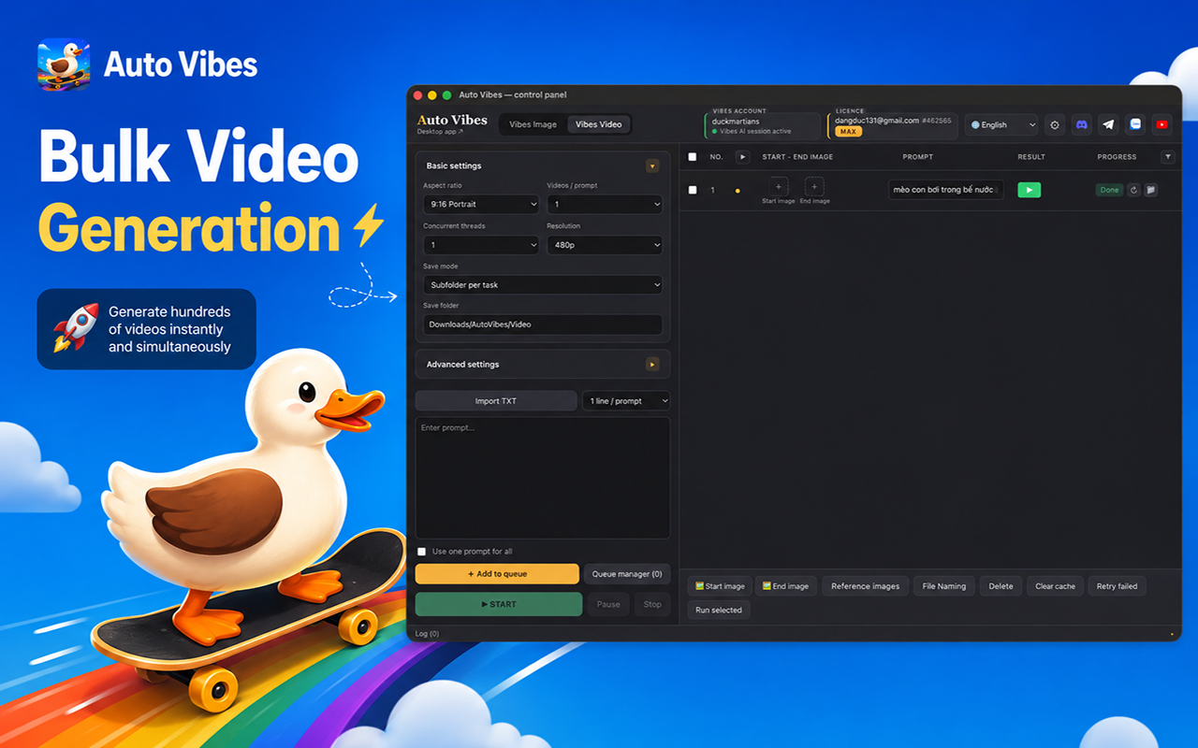
Task: Click the Retry failed button
Action: coord(1117,586)
